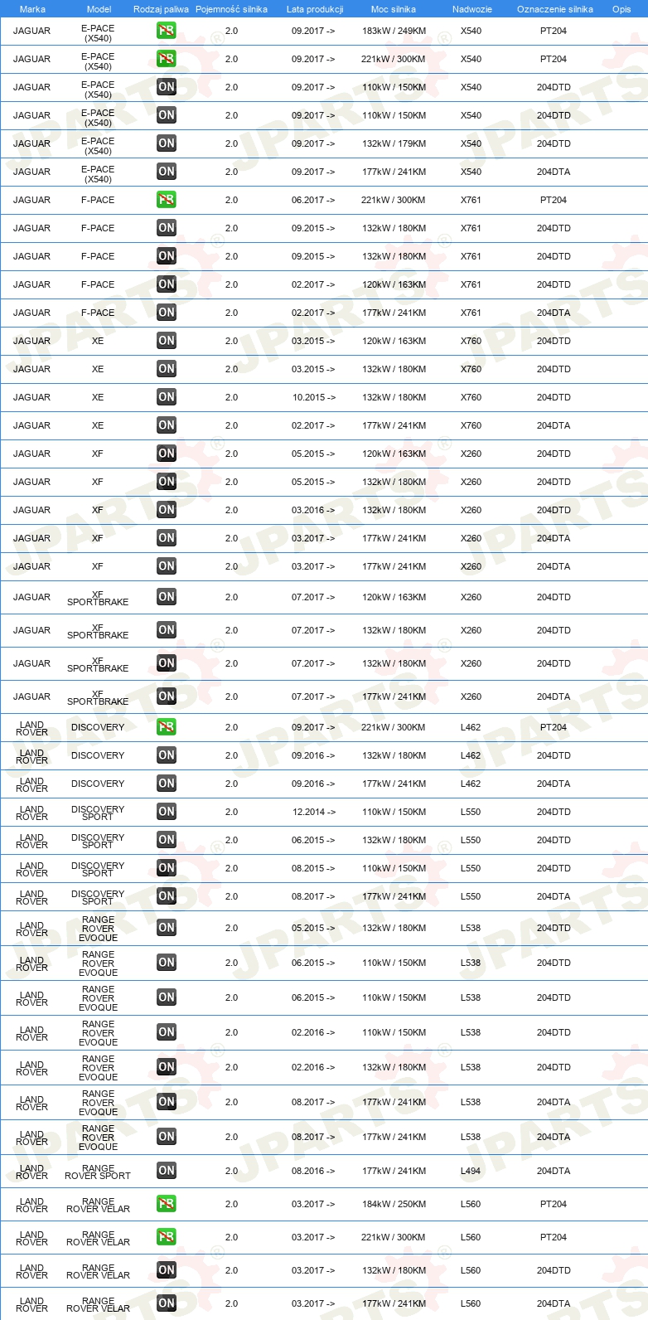Select the '132kW / 179KM' power cell
Screen dimensions: 648x1320
(x=394, y=143)
